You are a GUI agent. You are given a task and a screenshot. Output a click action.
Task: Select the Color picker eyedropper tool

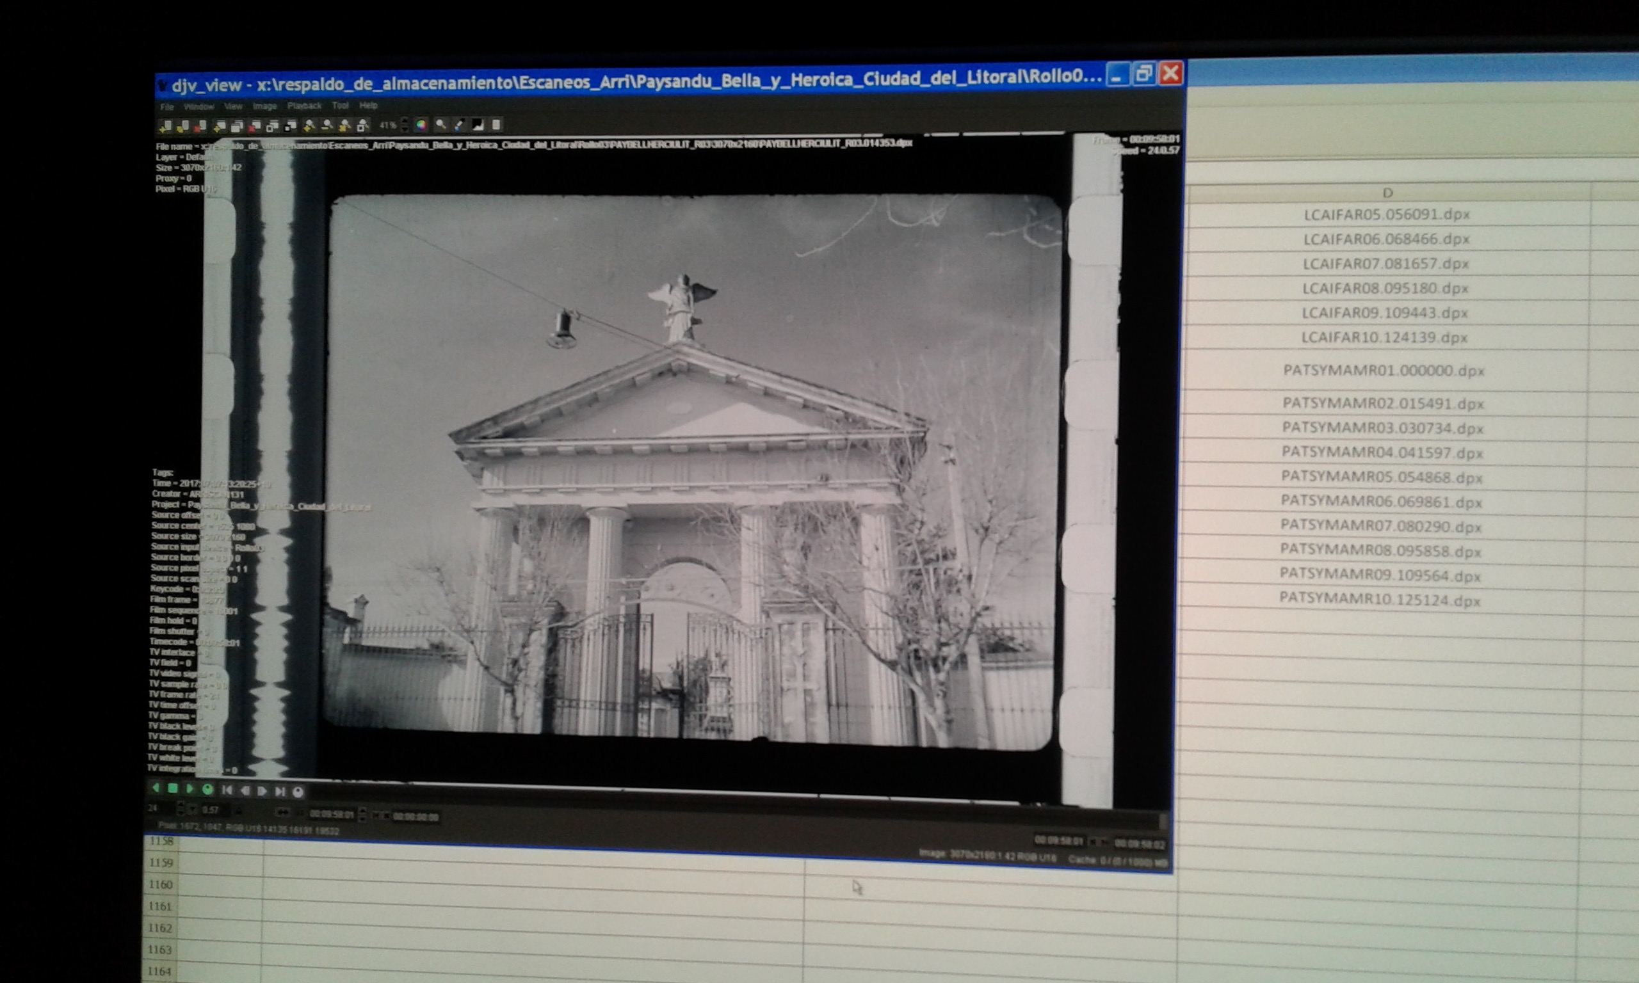coord(458,125)
